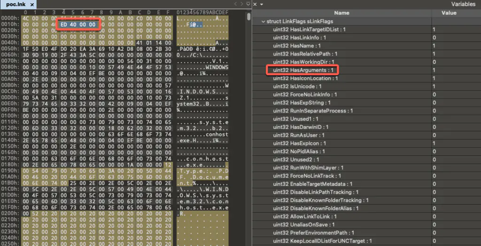This screenshot has height=246, width=481.
Task: Click the Value column header
Action: [449, 13]
